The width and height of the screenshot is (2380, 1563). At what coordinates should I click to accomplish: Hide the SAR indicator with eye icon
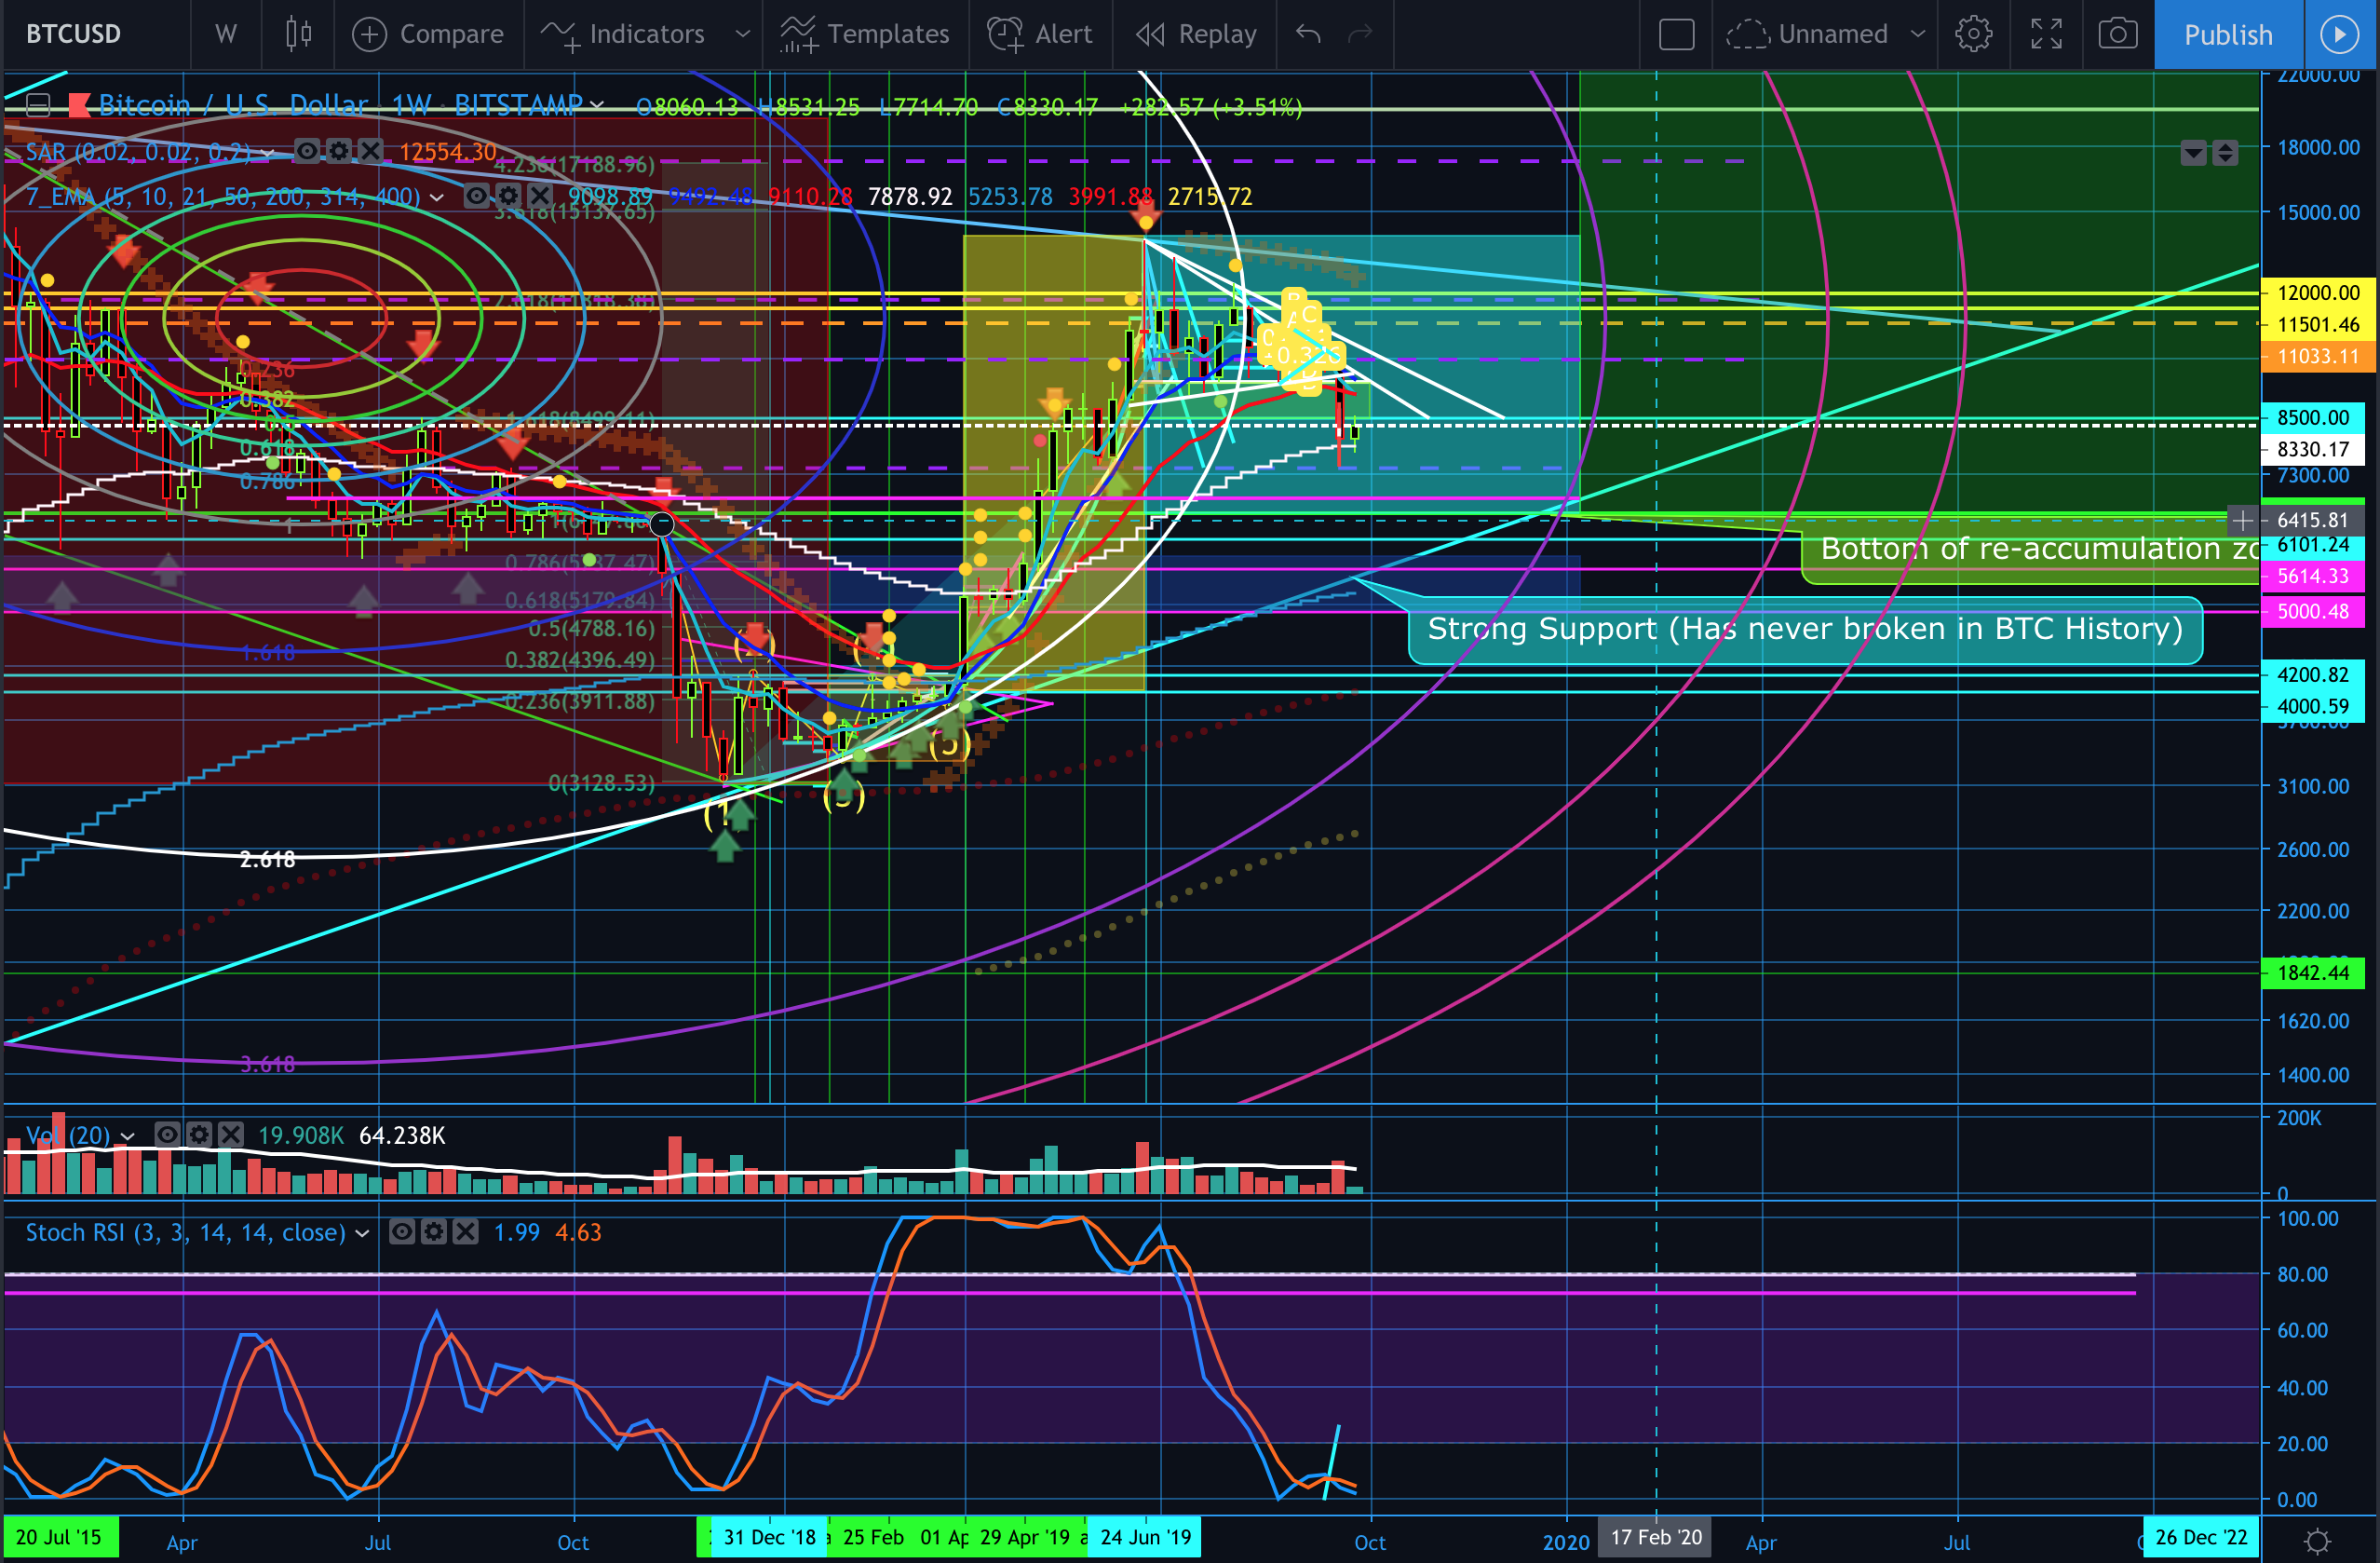click(307, 151)
